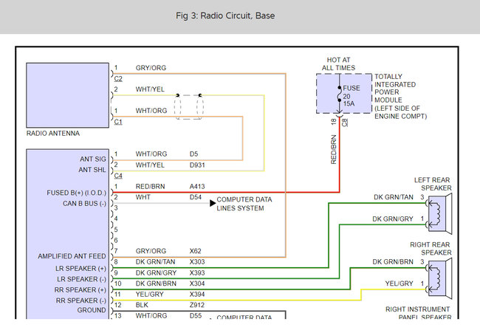
Task: Click the 'DK GRN/TAN' label near the left rear speaker
Action: (x=394, y=197)
